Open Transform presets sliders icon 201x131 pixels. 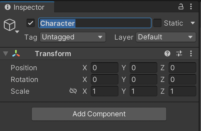(179, 53)
